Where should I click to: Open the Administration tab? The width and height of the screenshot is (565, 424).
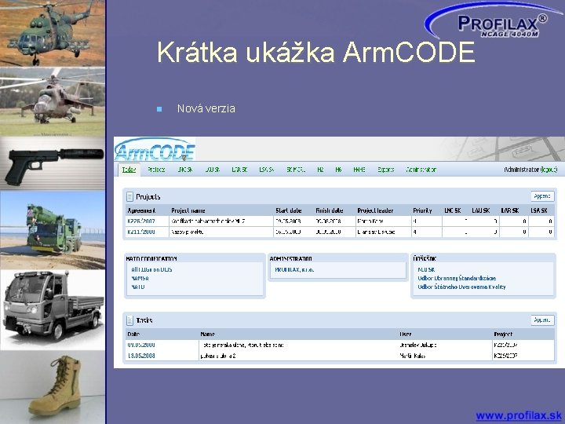coord(421,170)
